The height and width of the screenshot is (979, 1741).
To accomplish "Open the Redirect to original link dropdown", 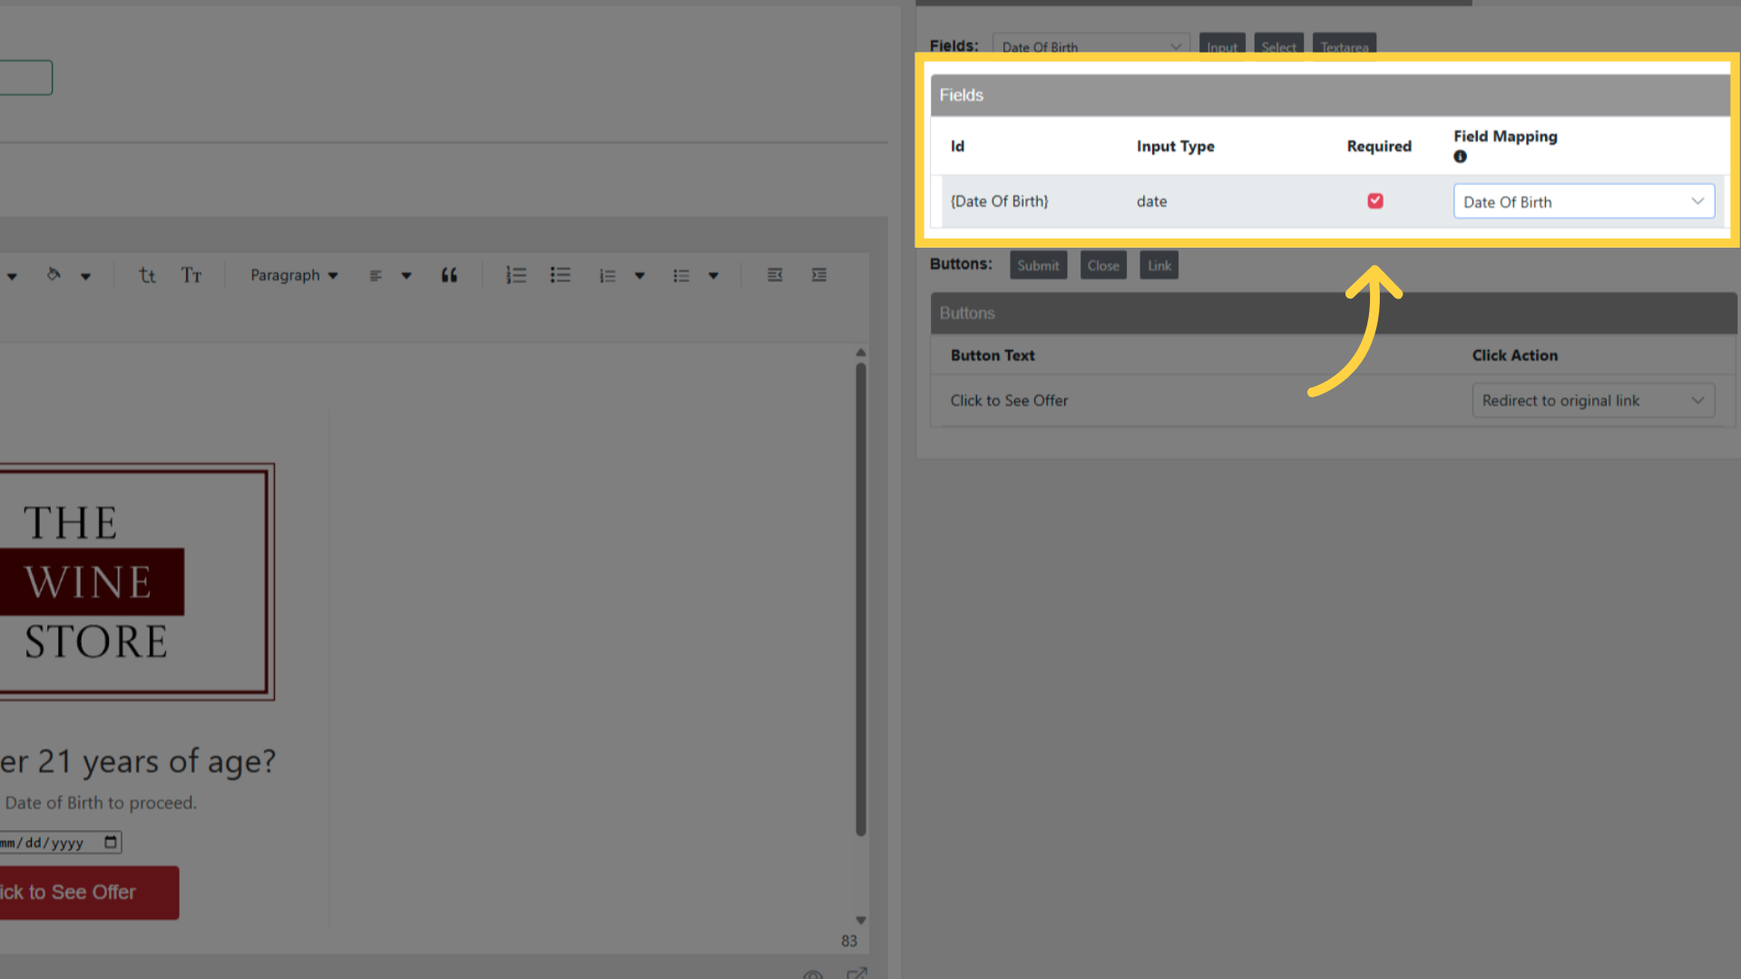I will (x=1593, y=400).
